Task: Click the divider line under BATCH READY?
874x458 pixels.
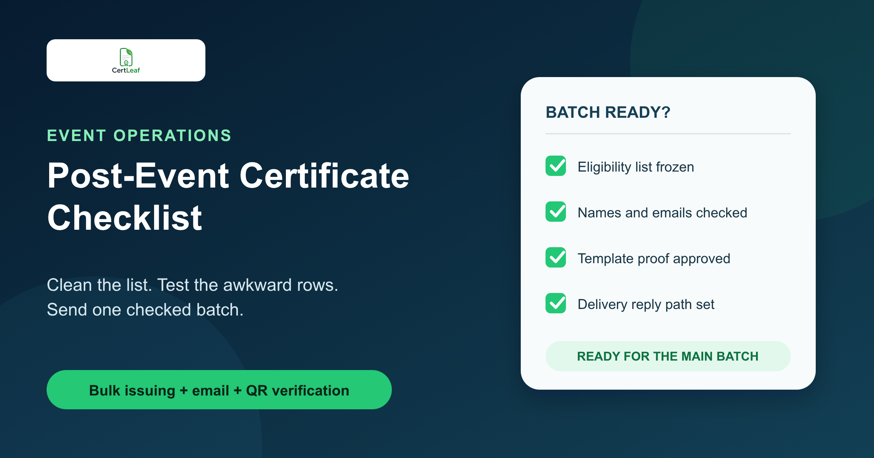Action: point(668,134)
